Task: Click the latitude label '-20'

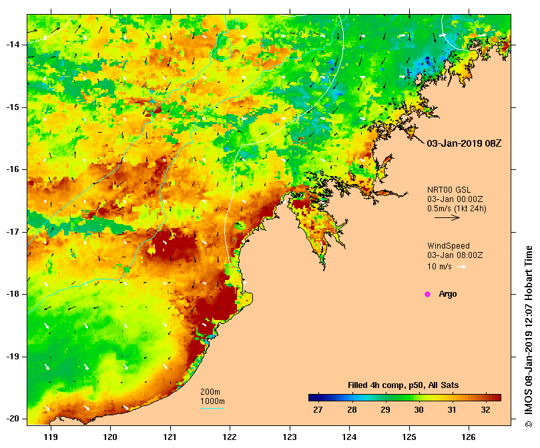Action: coord(13,419)
